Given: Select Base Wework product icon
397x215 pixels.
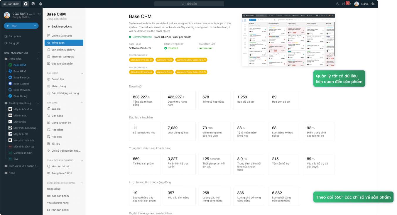Looking at the screenshot, I should tap(10, 90).
